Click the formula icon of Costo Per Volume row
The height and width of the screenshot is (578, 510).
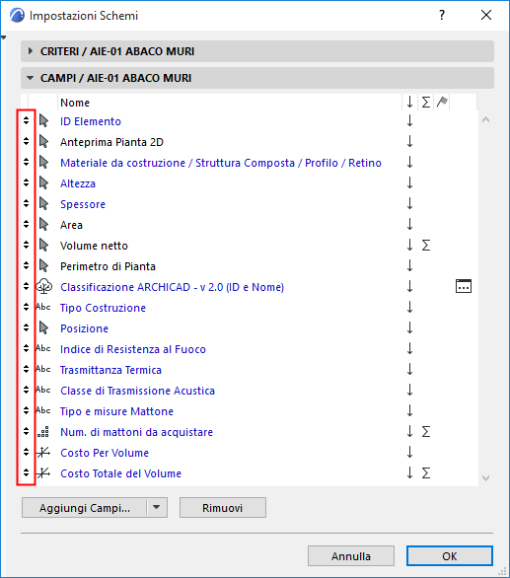(43, 453)
